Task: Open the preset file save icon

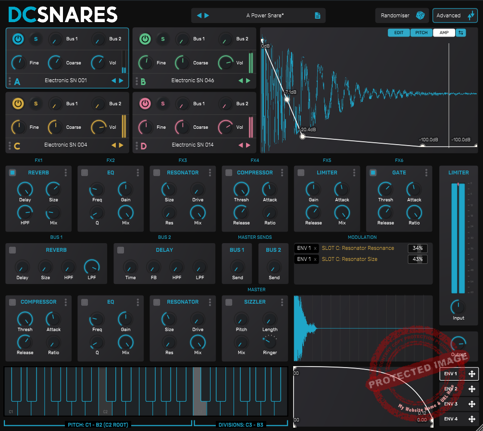Action: pyautogui.click(x=318, y=15)
